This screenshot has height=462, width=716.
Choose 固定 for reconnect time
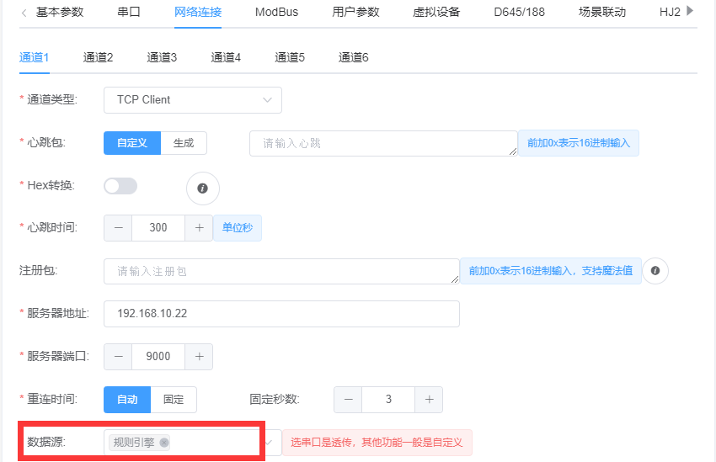[174, 400]
